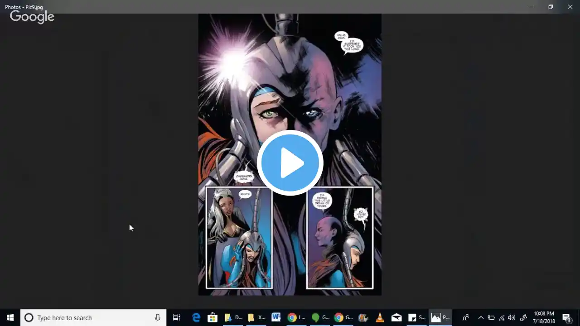This screenshot has height=326, width=580.
Task: Switch to the Chrome window labeled 'L...'
Action: click(x=297, y=318)
